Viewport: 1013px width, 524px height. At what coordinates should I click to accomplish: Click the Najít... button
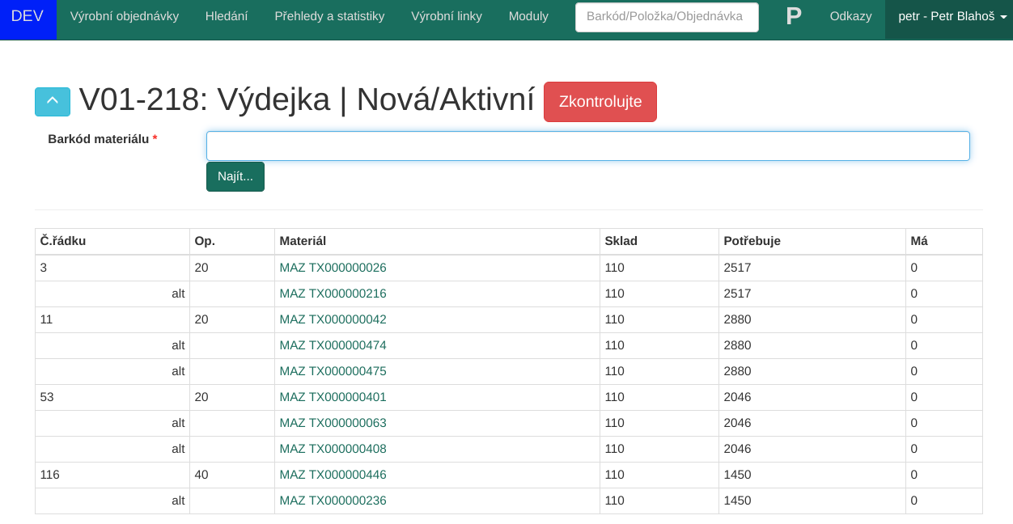[x=235, y=176]
